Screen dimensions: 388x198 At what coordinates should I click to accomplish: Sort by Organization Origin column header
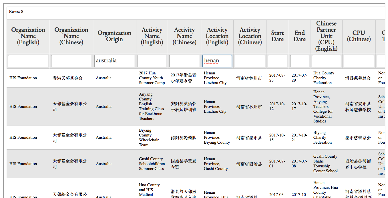[114, 36]
